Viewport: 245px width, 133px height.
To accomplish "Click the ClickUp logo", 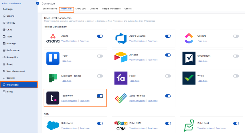I will click(x=189, y=38).
